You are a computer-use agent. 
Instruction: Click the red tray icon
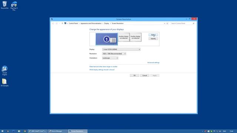coord(205,132)
